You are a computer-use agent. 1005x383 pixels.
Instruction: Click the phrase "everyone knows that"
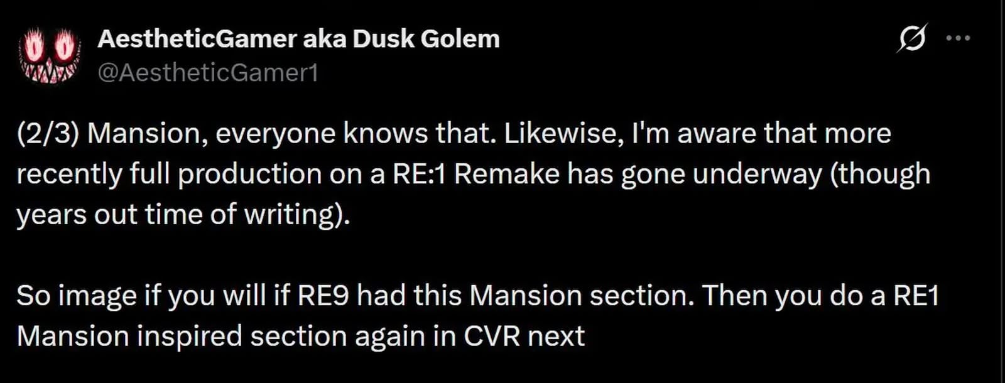[x=351, y=134]
